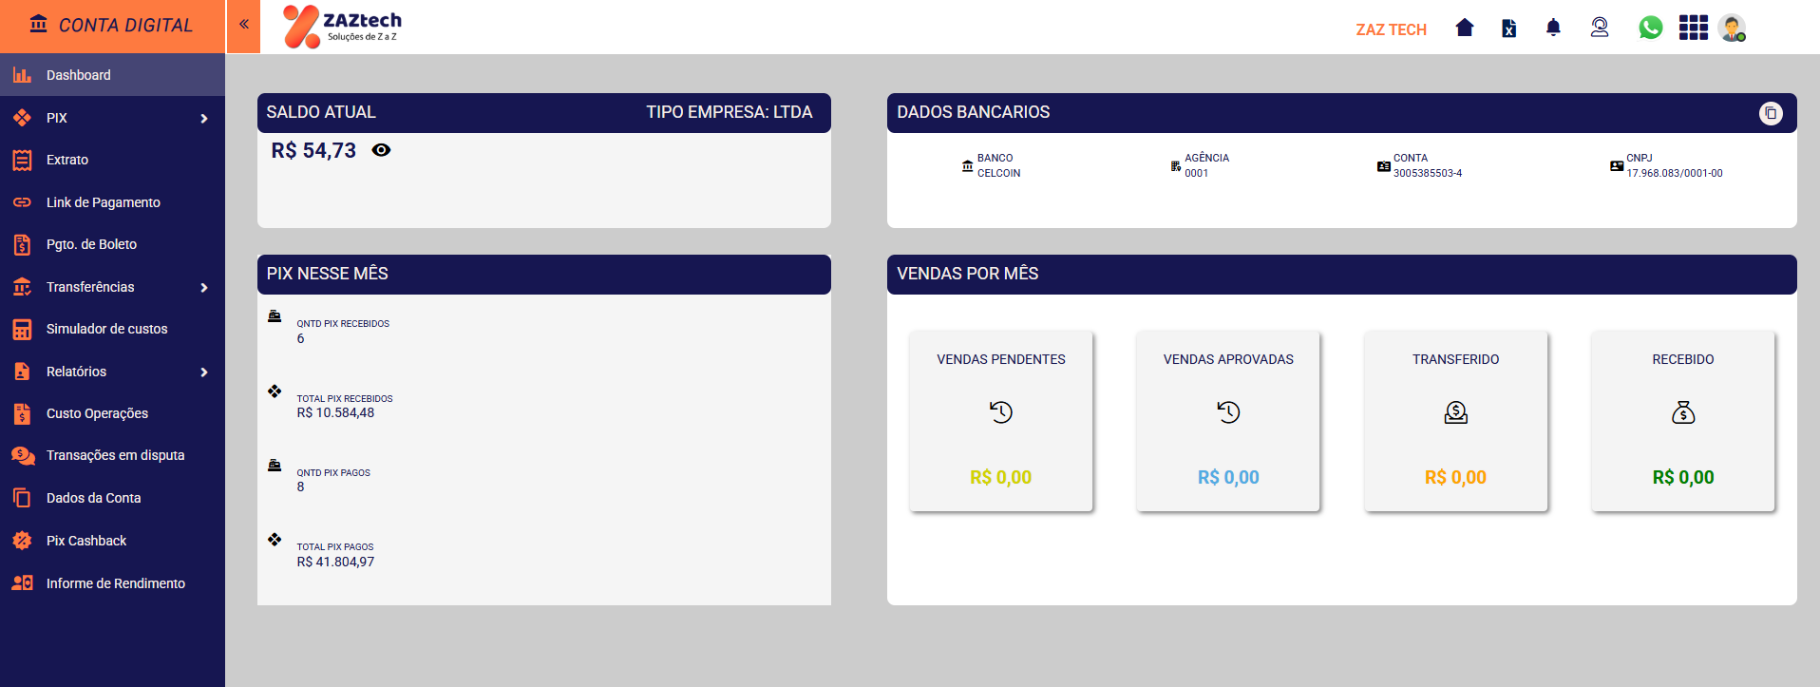Export using the Excel file icon
This screenshot has width=1820, height=687.
coord(1508,29)
